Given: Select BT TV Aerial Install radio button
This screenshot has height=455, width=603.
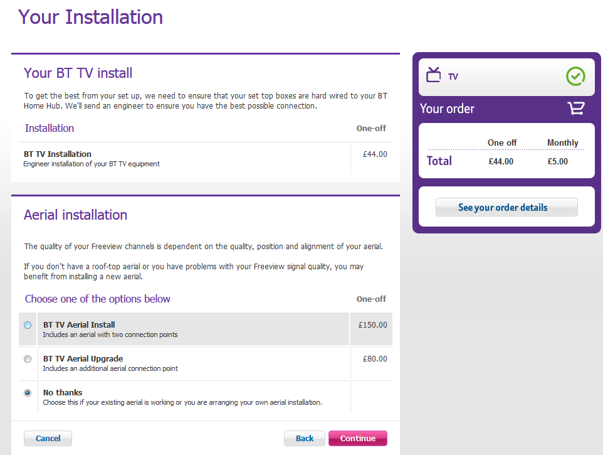Looking at the screenshot, I should pos(28,325).
